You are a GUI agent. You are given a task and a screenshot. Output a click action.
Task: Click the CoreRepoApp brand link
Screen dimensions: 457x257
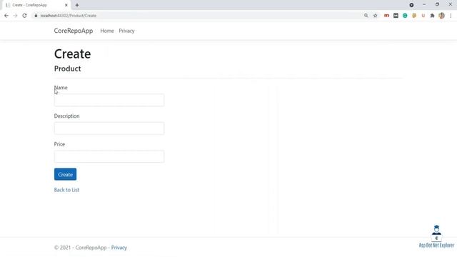point(74,31)
